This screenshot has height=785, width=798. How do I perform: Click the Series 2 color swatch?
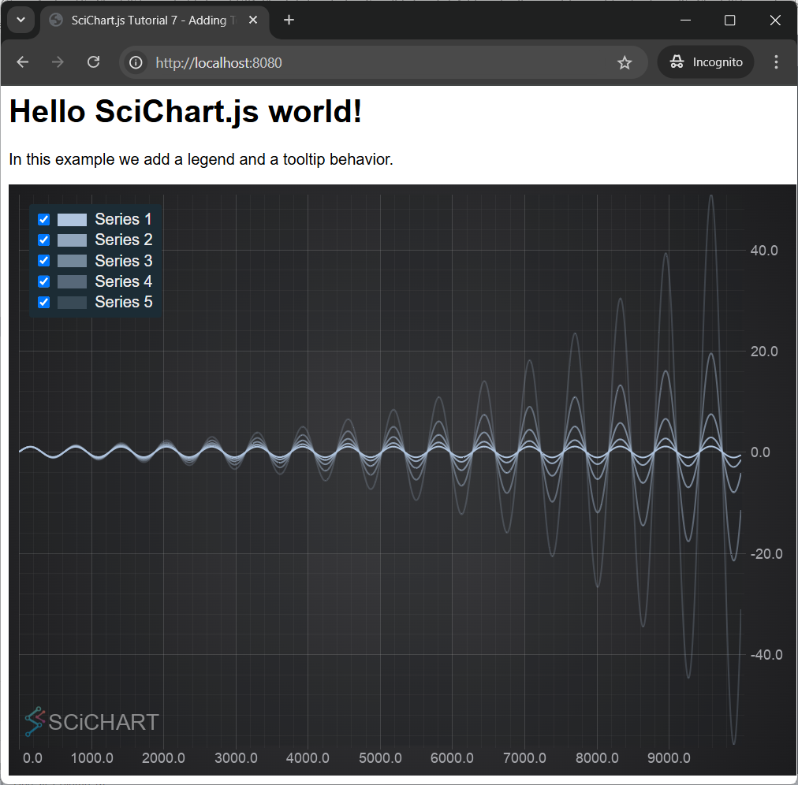click(x=72, y=240)
